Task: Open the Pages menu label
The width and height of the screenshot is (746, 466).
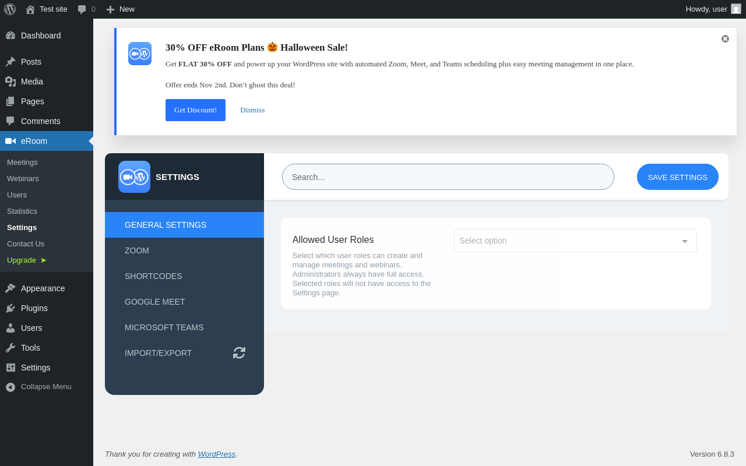Action: 33,101
